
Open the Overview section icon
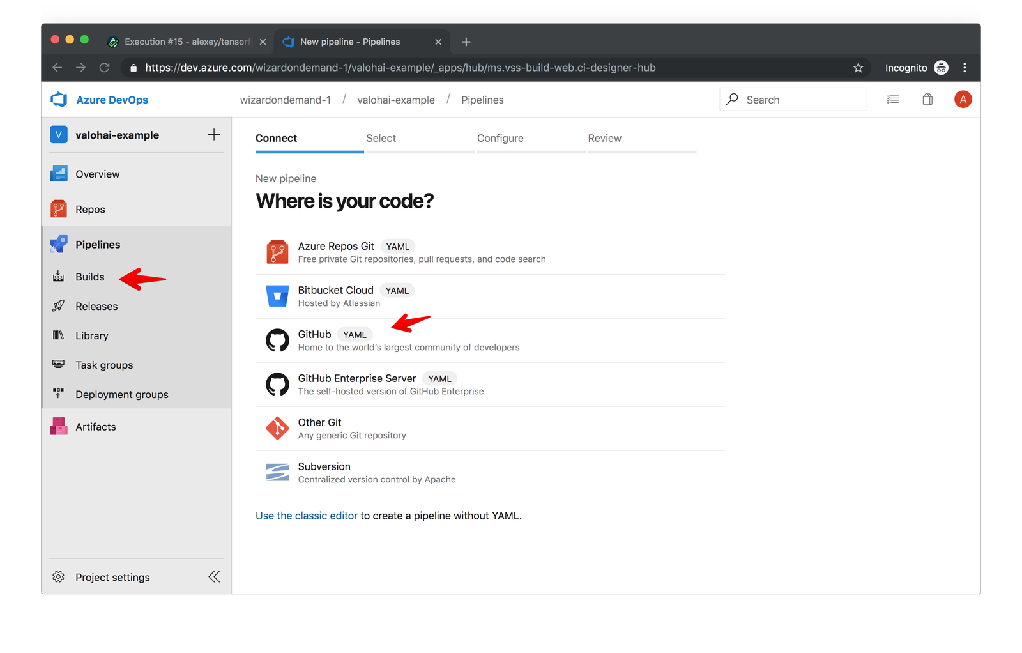pyautogui.click(x=59, y=174)
